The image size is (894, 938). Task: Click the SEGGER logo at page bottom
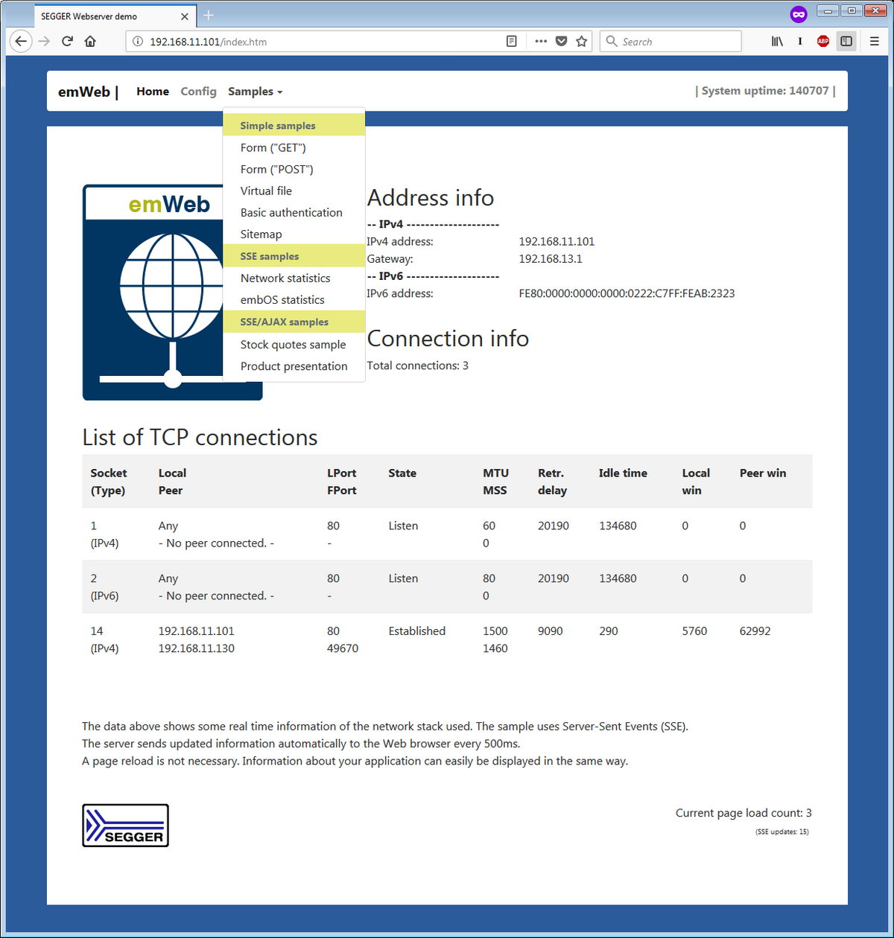point(125,825)
